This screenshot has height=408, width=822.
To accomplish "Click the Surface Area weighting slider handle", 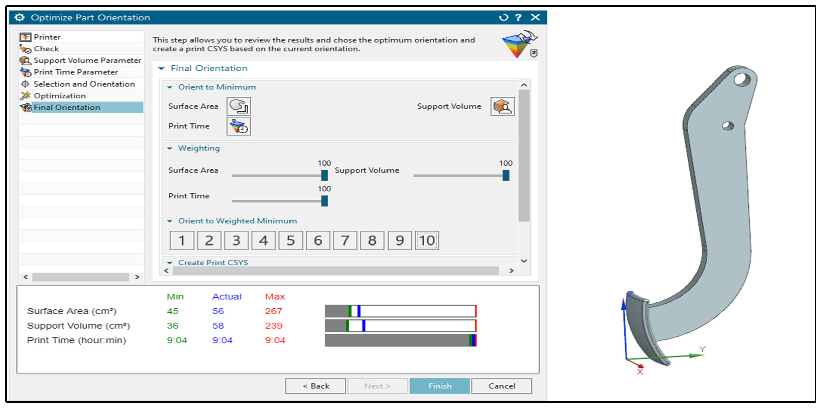I will [x=324, y=175].
